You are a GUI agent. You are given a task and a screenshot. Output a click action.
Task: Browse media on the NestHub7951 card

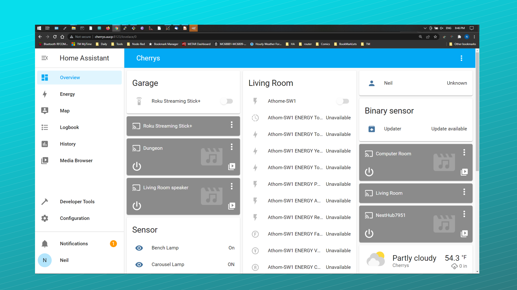(464, 234)
